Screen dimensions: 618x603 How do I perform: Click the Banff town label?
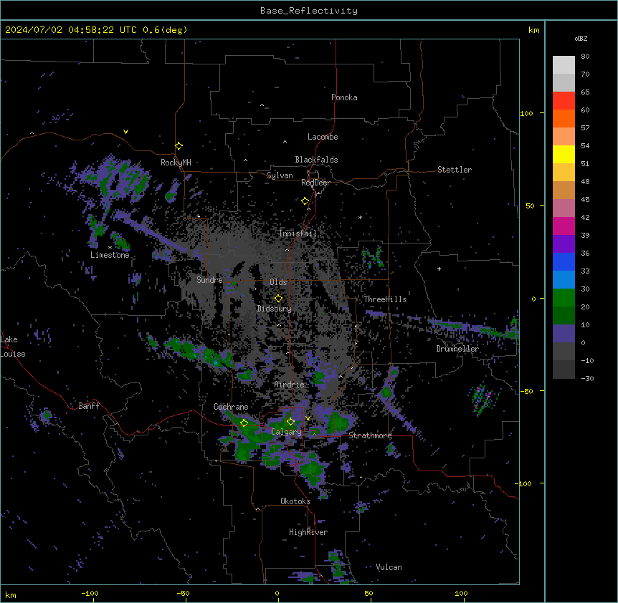coord(89,406)
